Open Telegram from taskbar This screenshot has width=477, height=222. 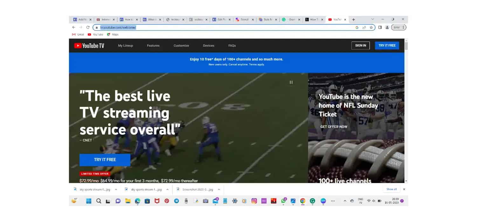[176, 201]
